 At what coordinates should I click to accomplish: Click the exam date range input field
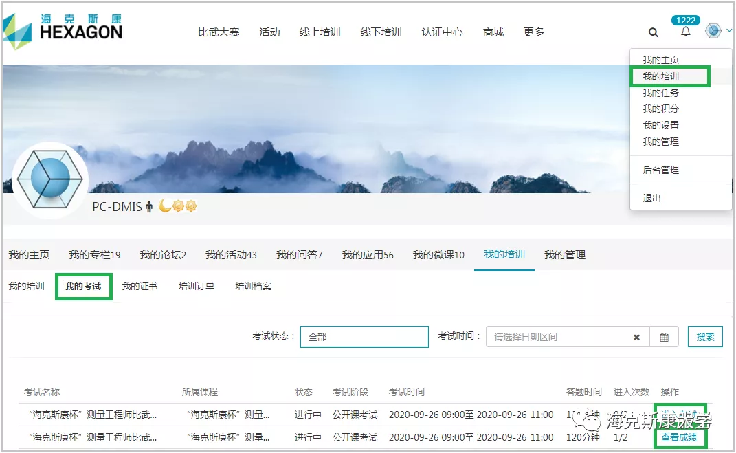coord(557,337)
